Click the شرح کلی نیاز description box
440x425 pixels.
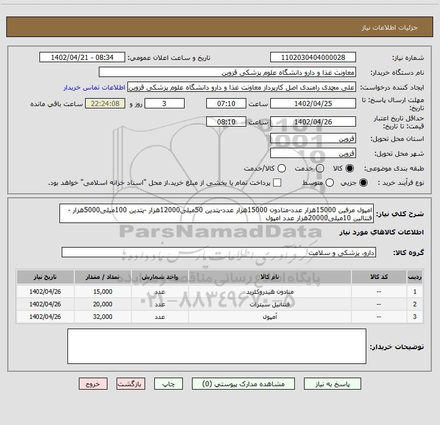coord(217,213)
